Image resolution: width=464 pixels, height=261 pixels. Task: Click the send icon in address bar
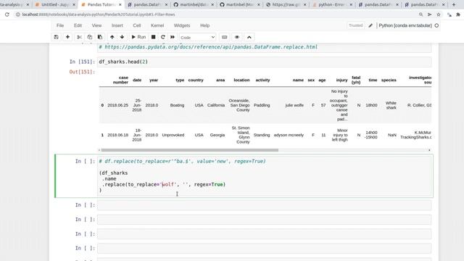(430, 14)
